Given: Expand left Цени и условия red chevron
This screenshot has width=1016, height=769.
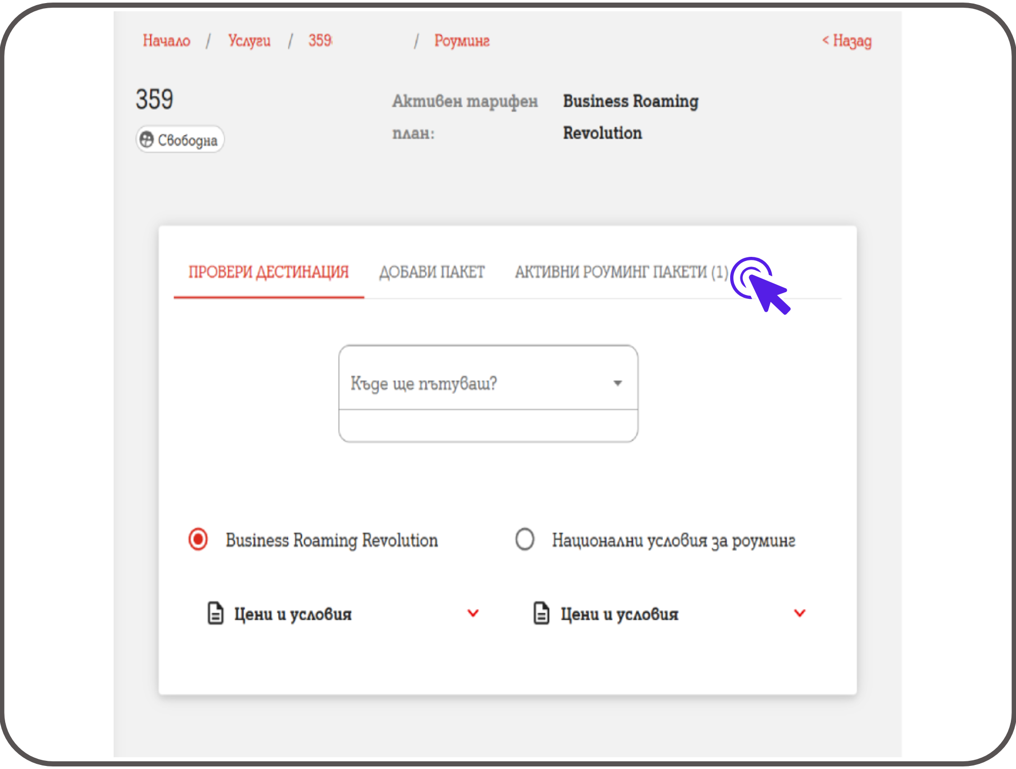Looking at the screenshot, I should (x=473, y=613).
